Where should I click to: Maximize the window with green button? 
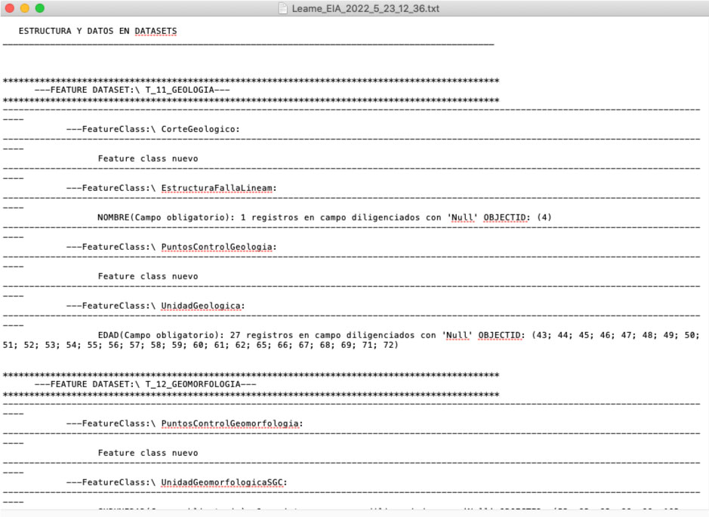[40, 8]
